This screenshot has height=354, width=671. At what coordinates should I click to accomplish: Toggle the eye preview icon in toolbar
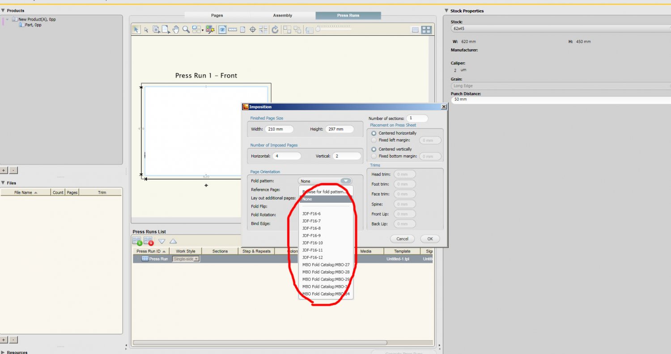point(222,30)
